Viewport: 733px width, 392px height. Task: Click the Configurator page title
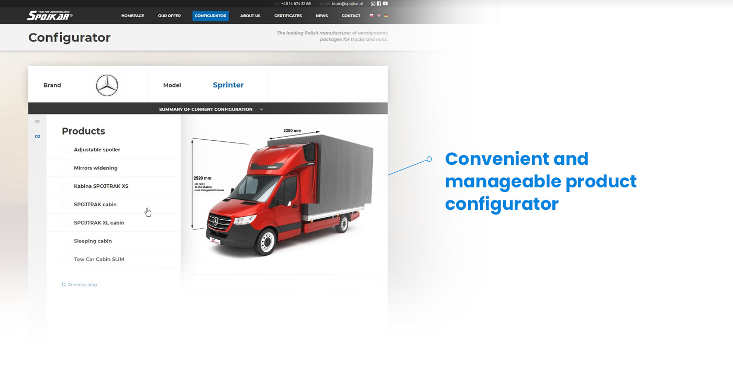point(69,38)
